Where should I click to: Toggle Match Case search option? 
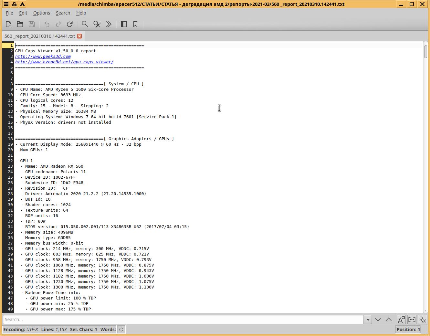(x=401, y=320)
